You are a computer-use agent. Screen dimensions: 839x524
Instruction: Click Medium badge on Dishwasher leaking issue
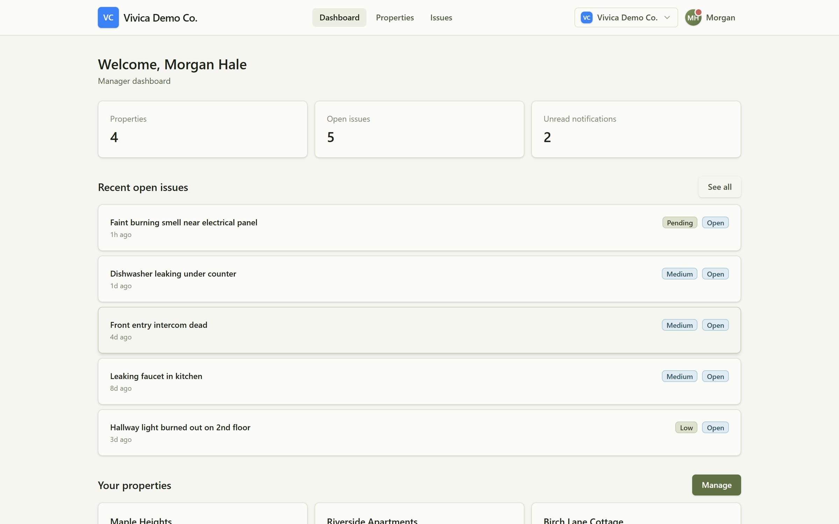click(x=679, y=274)
